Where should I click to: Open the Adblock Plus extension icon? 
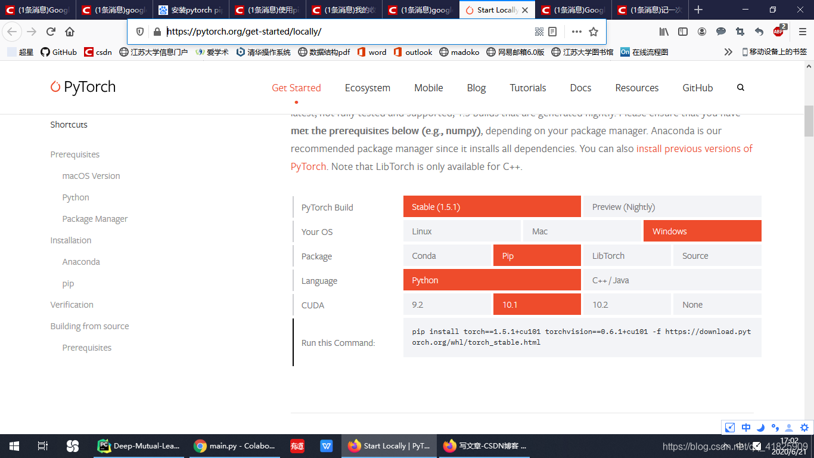click(x=779, y=30)
